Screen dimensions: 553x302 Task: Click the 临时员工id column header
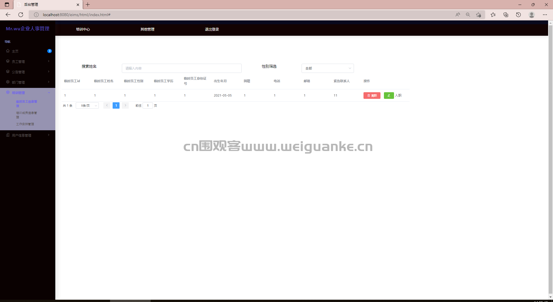tap(72, 81)
